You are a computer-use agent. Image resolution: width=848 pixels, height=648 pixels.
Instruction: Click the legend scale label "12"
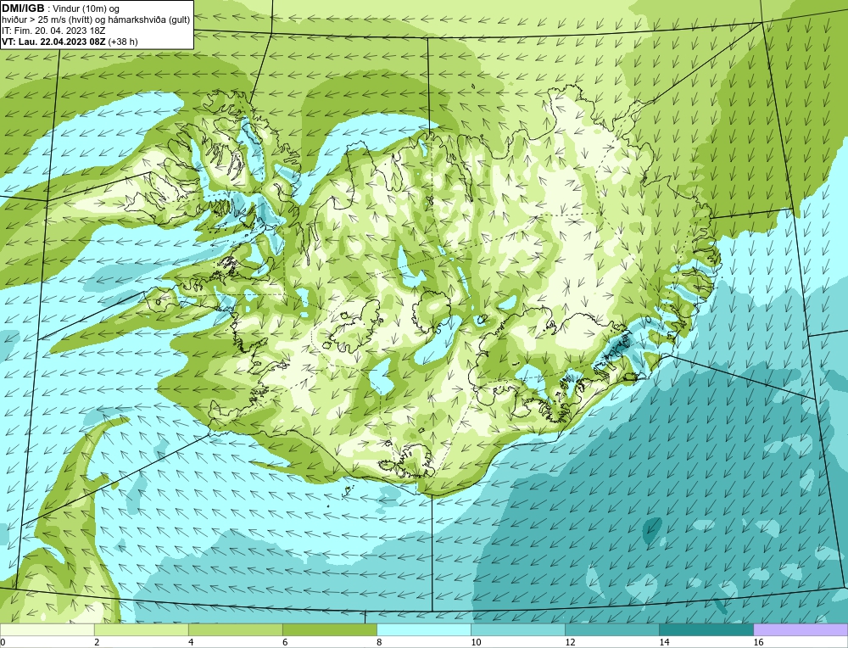pos(570,642)
